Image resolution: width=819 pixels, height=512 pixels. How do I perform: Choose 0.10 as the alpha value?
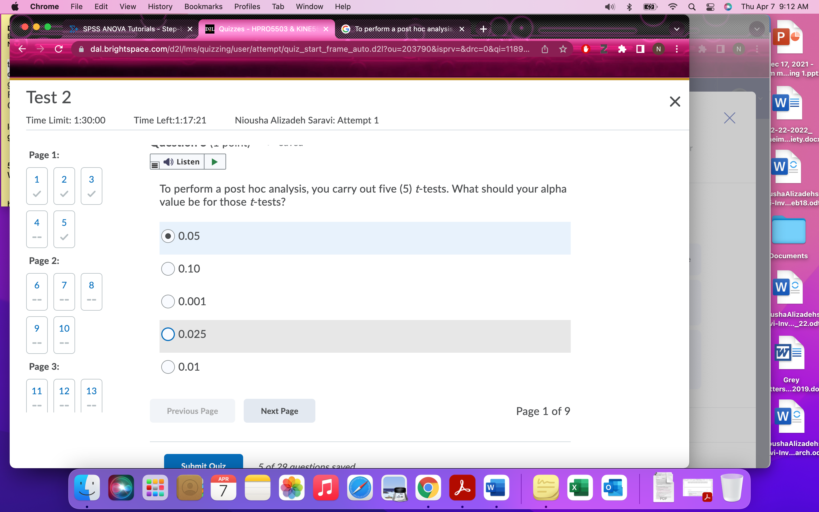168,269
